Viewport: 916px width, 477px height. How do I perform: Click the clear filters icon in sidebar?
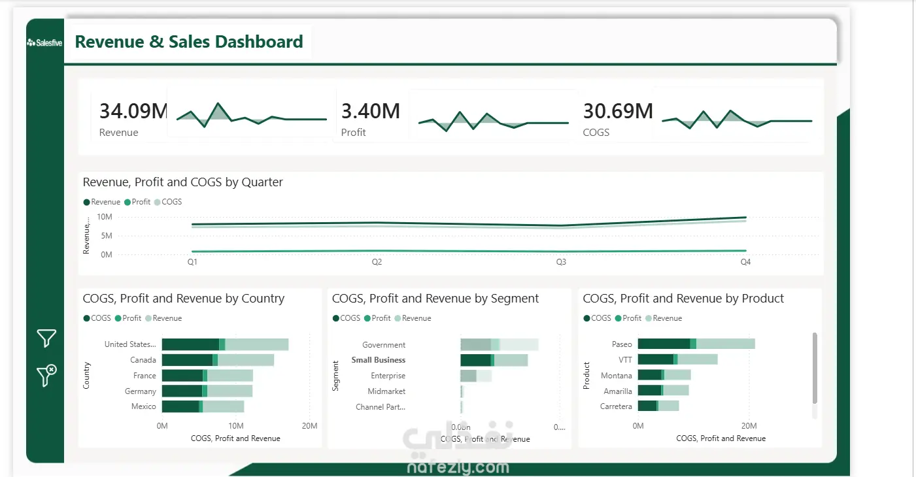point(46,375)
